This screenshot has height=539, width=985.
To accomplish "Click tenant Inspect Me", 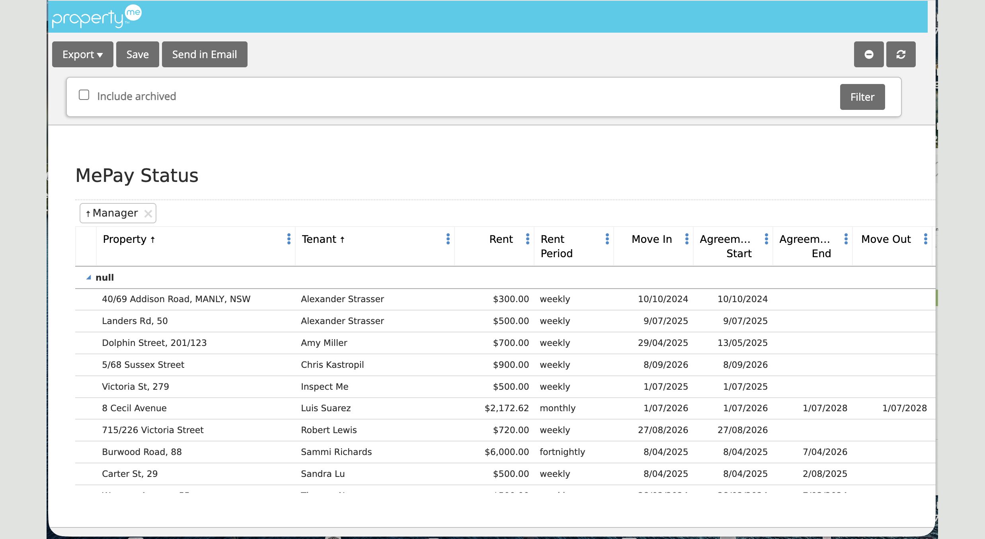I will 325,387.
